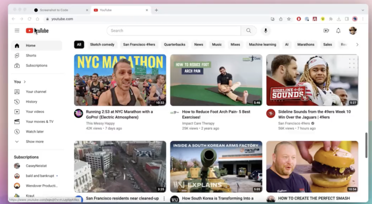Click the browser forward arrow

pos(21,19)
